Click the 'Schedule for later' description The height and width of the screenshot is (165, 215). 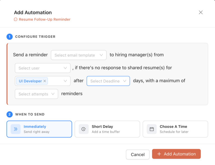tap(174, 132)
